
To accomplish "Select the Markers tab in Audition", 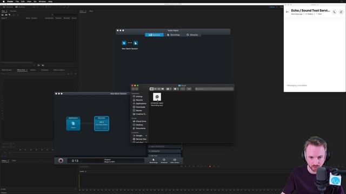I will click(33, 70).
